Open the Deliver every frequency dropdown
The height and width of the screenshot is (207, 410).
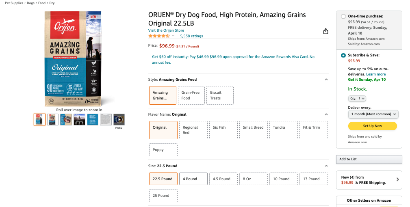(x=373, y=114)
